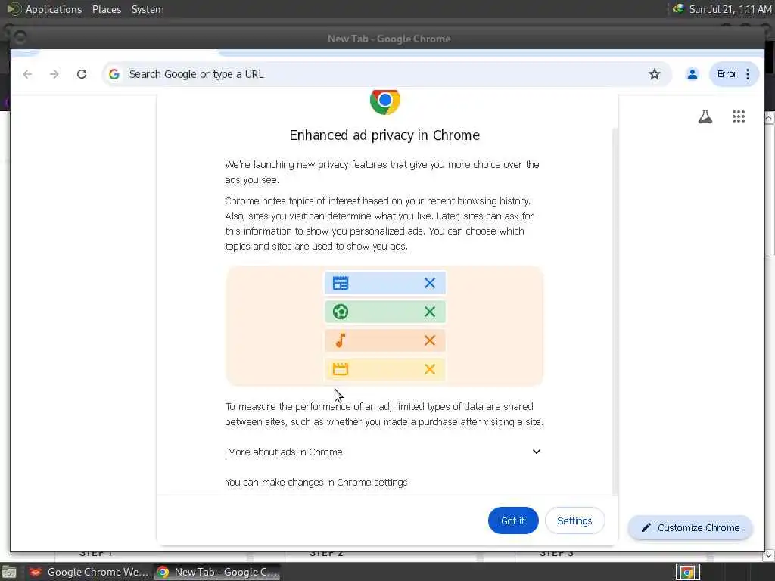
Task: Reload the page
Action: point(82,74)
